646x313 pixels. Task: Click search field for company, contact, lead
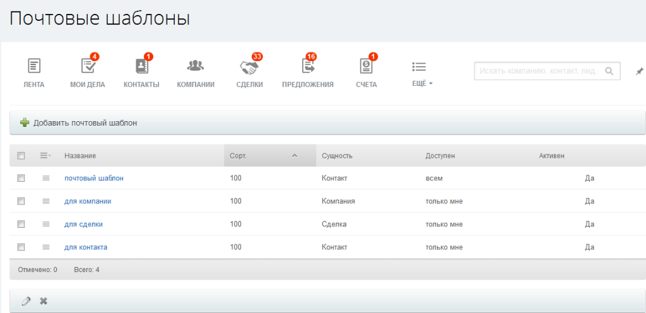(x=547, y=71)
